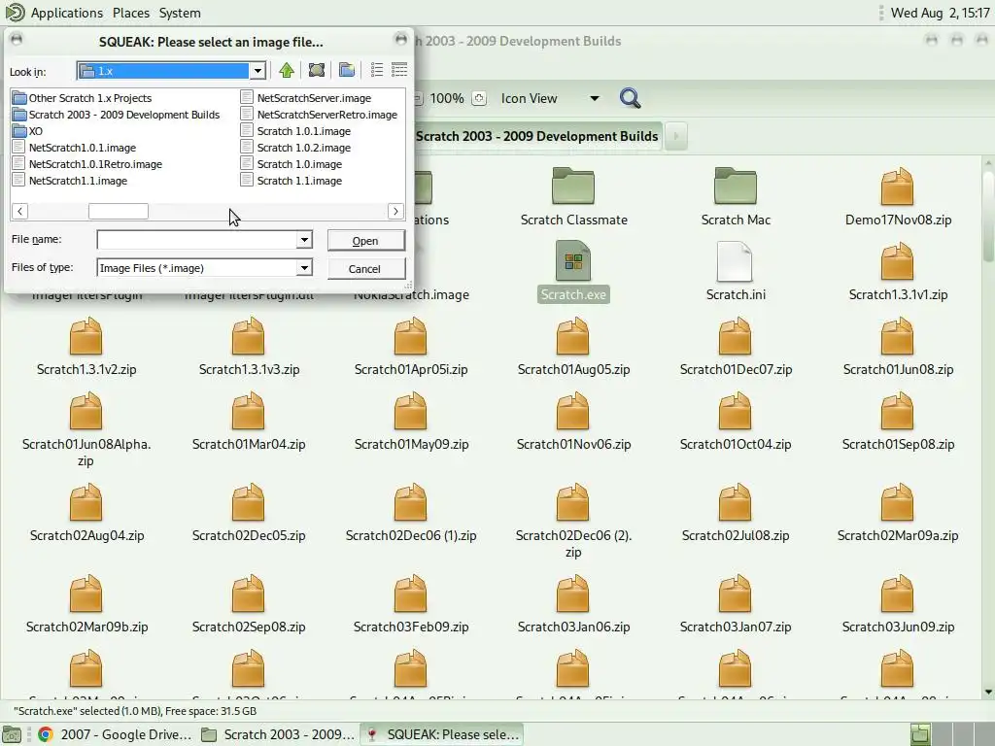Open the System menu
Image resolution: width=995 pixels, height=746 pixels.
[180, 13]
